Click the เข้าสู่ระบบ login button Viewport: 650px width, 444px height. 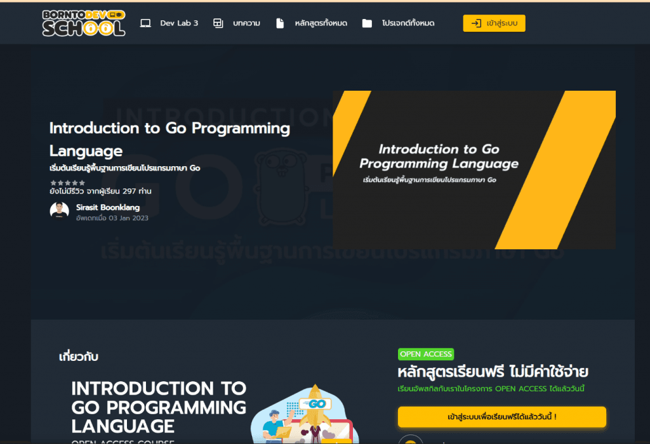click(494, 22)
